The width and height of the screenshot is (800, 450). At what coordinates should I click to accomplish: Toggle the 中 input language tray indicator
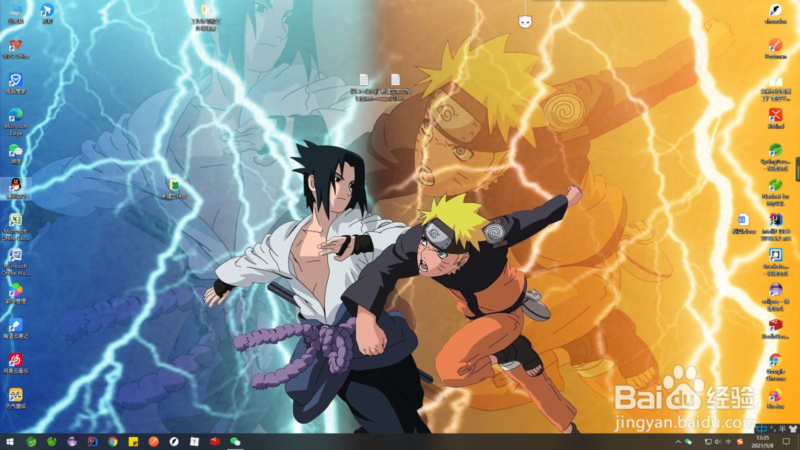[728, 441]
